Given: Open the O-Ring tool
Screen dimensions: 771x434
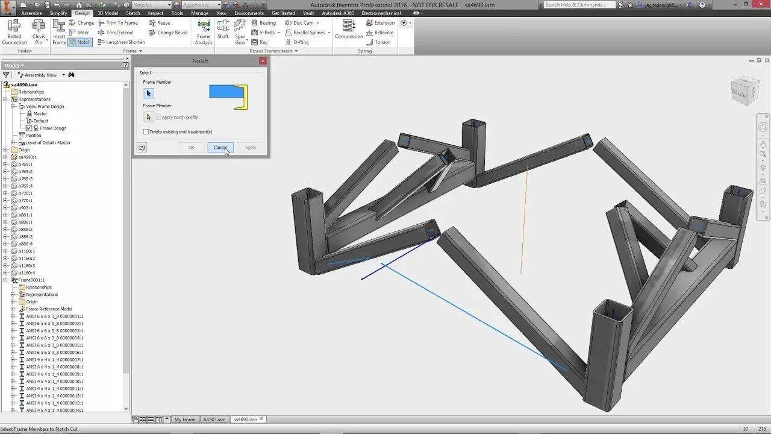Looking at the screenshot, I should (x=297, y=42).
